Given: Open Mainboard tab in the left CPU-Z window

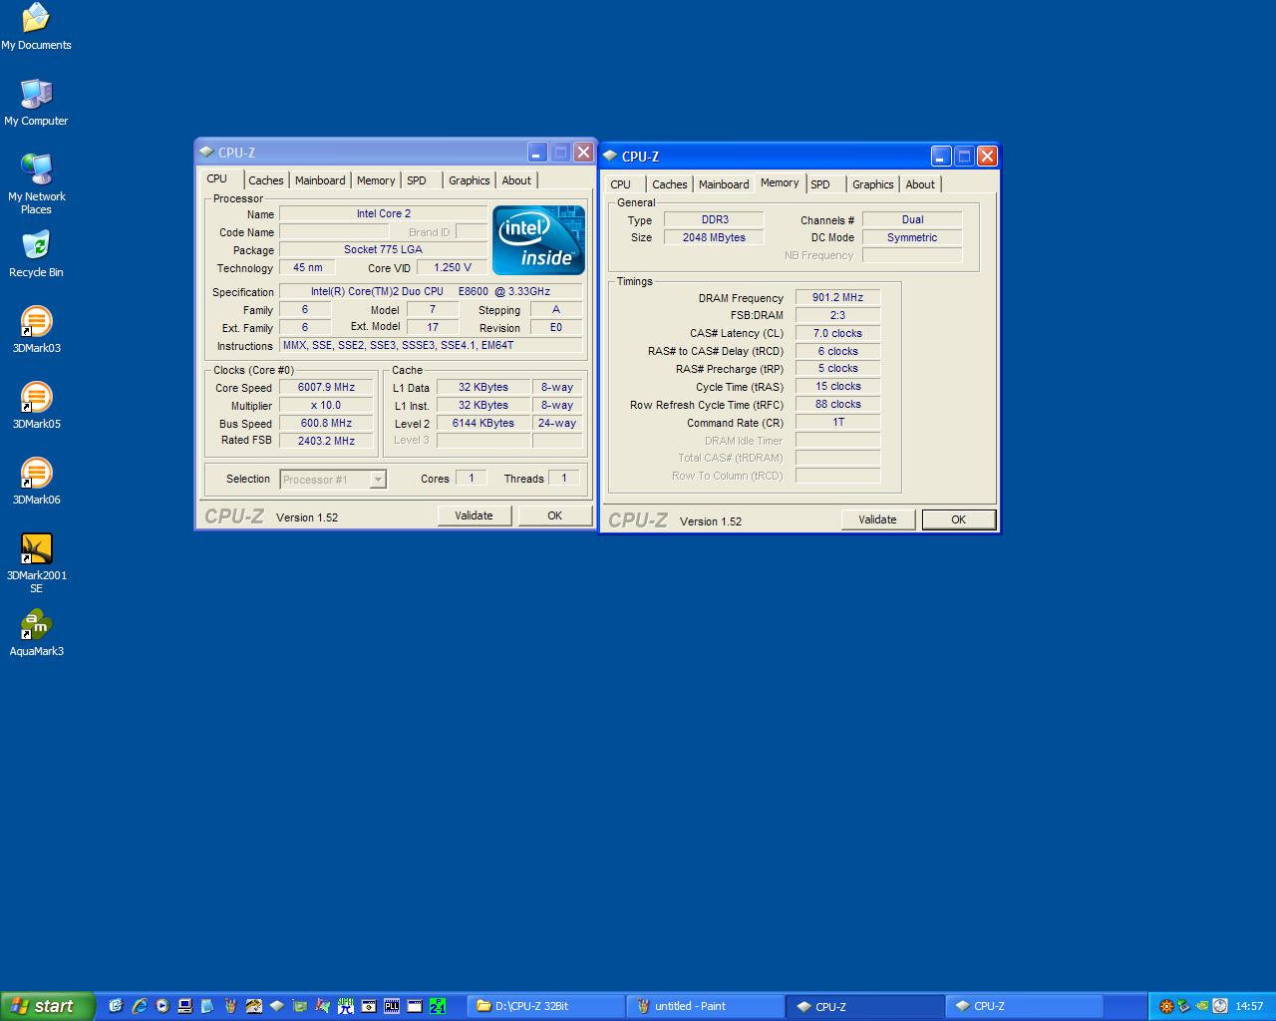Looking at the screenshot, I should tap(320, 180).
